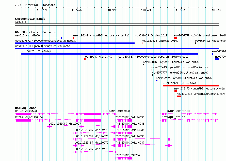The width and height of the screenshot is (226, 161).
Task: Click the nsv4196609 variant label
Action: [x=101, y=35]
